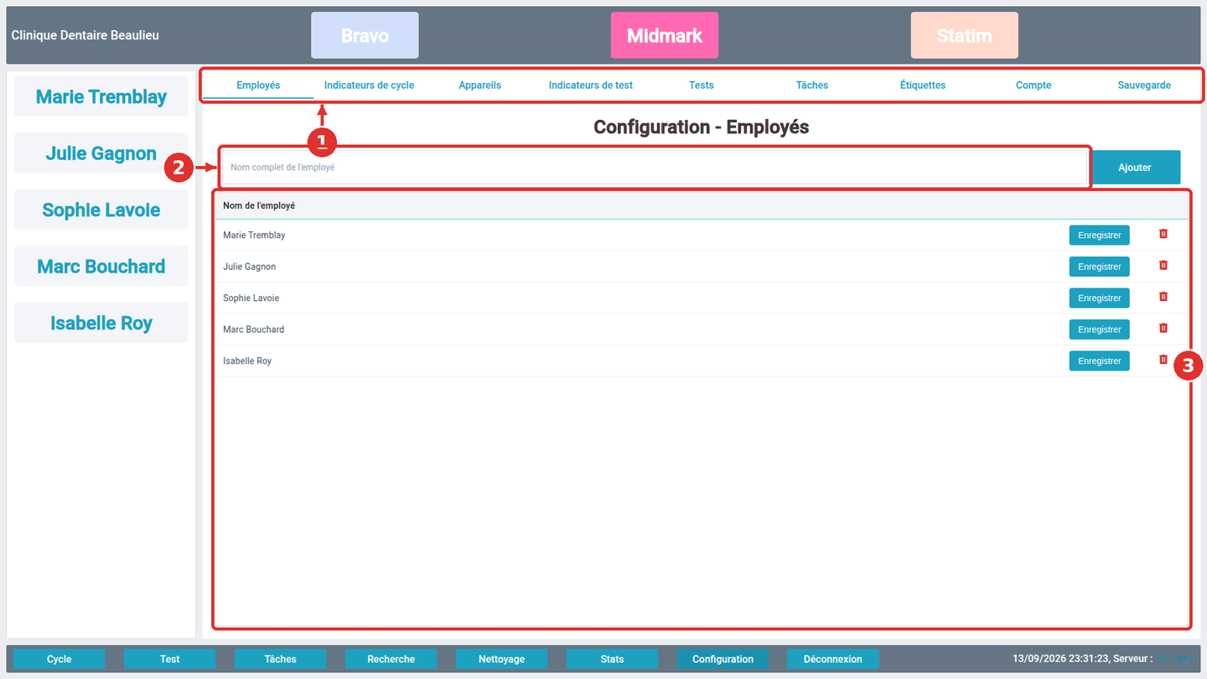Save Marie Tremblay with Enregistrer button

coord(1100,236)
